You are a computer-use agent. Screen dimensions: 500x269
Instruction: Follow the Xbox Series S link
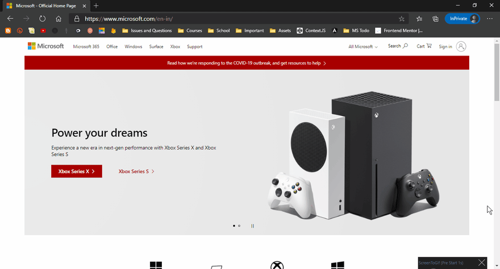coord(136,172)
